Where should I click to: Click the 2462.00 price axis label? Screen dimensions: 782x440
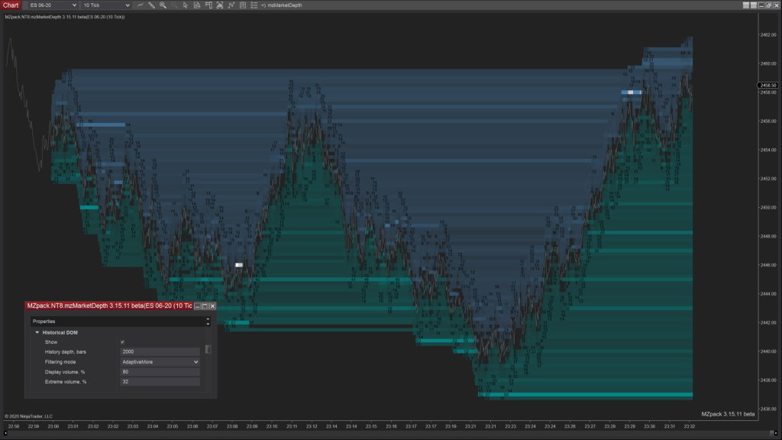pos(768,35)
